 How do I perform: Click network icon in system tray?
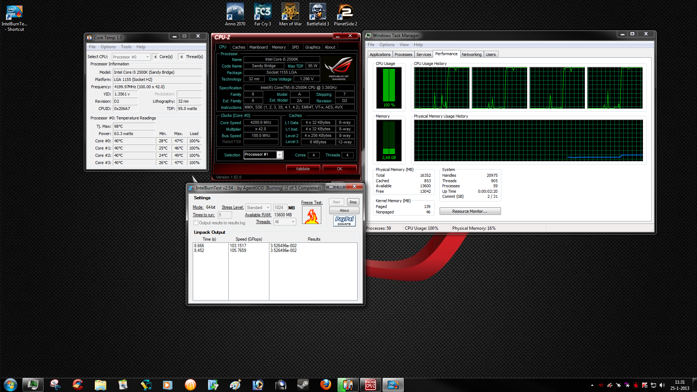point(653,385)
